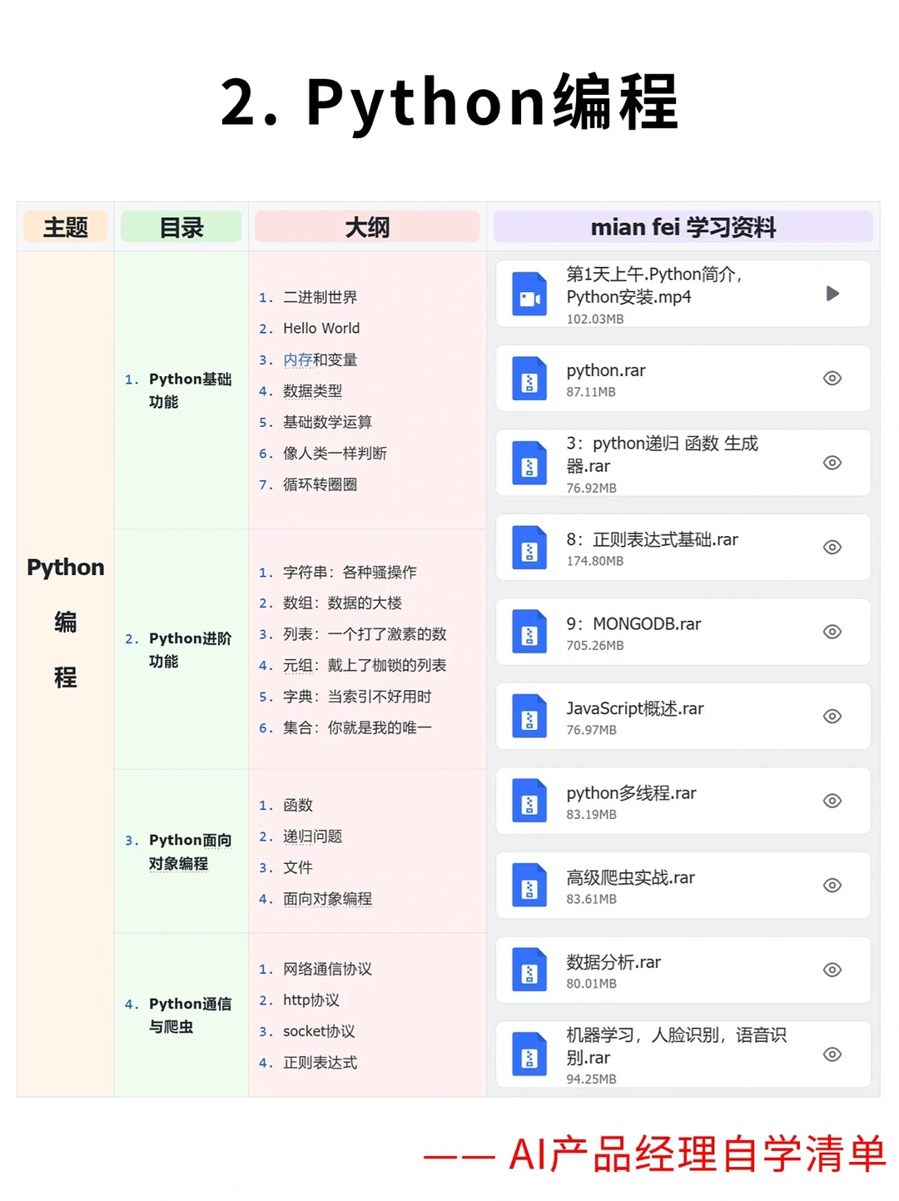The image size is (899, 1201).
Task: Click the AI产品经理自学清单 footer text
Action: pyautogui.click(x=698, y=1154)
